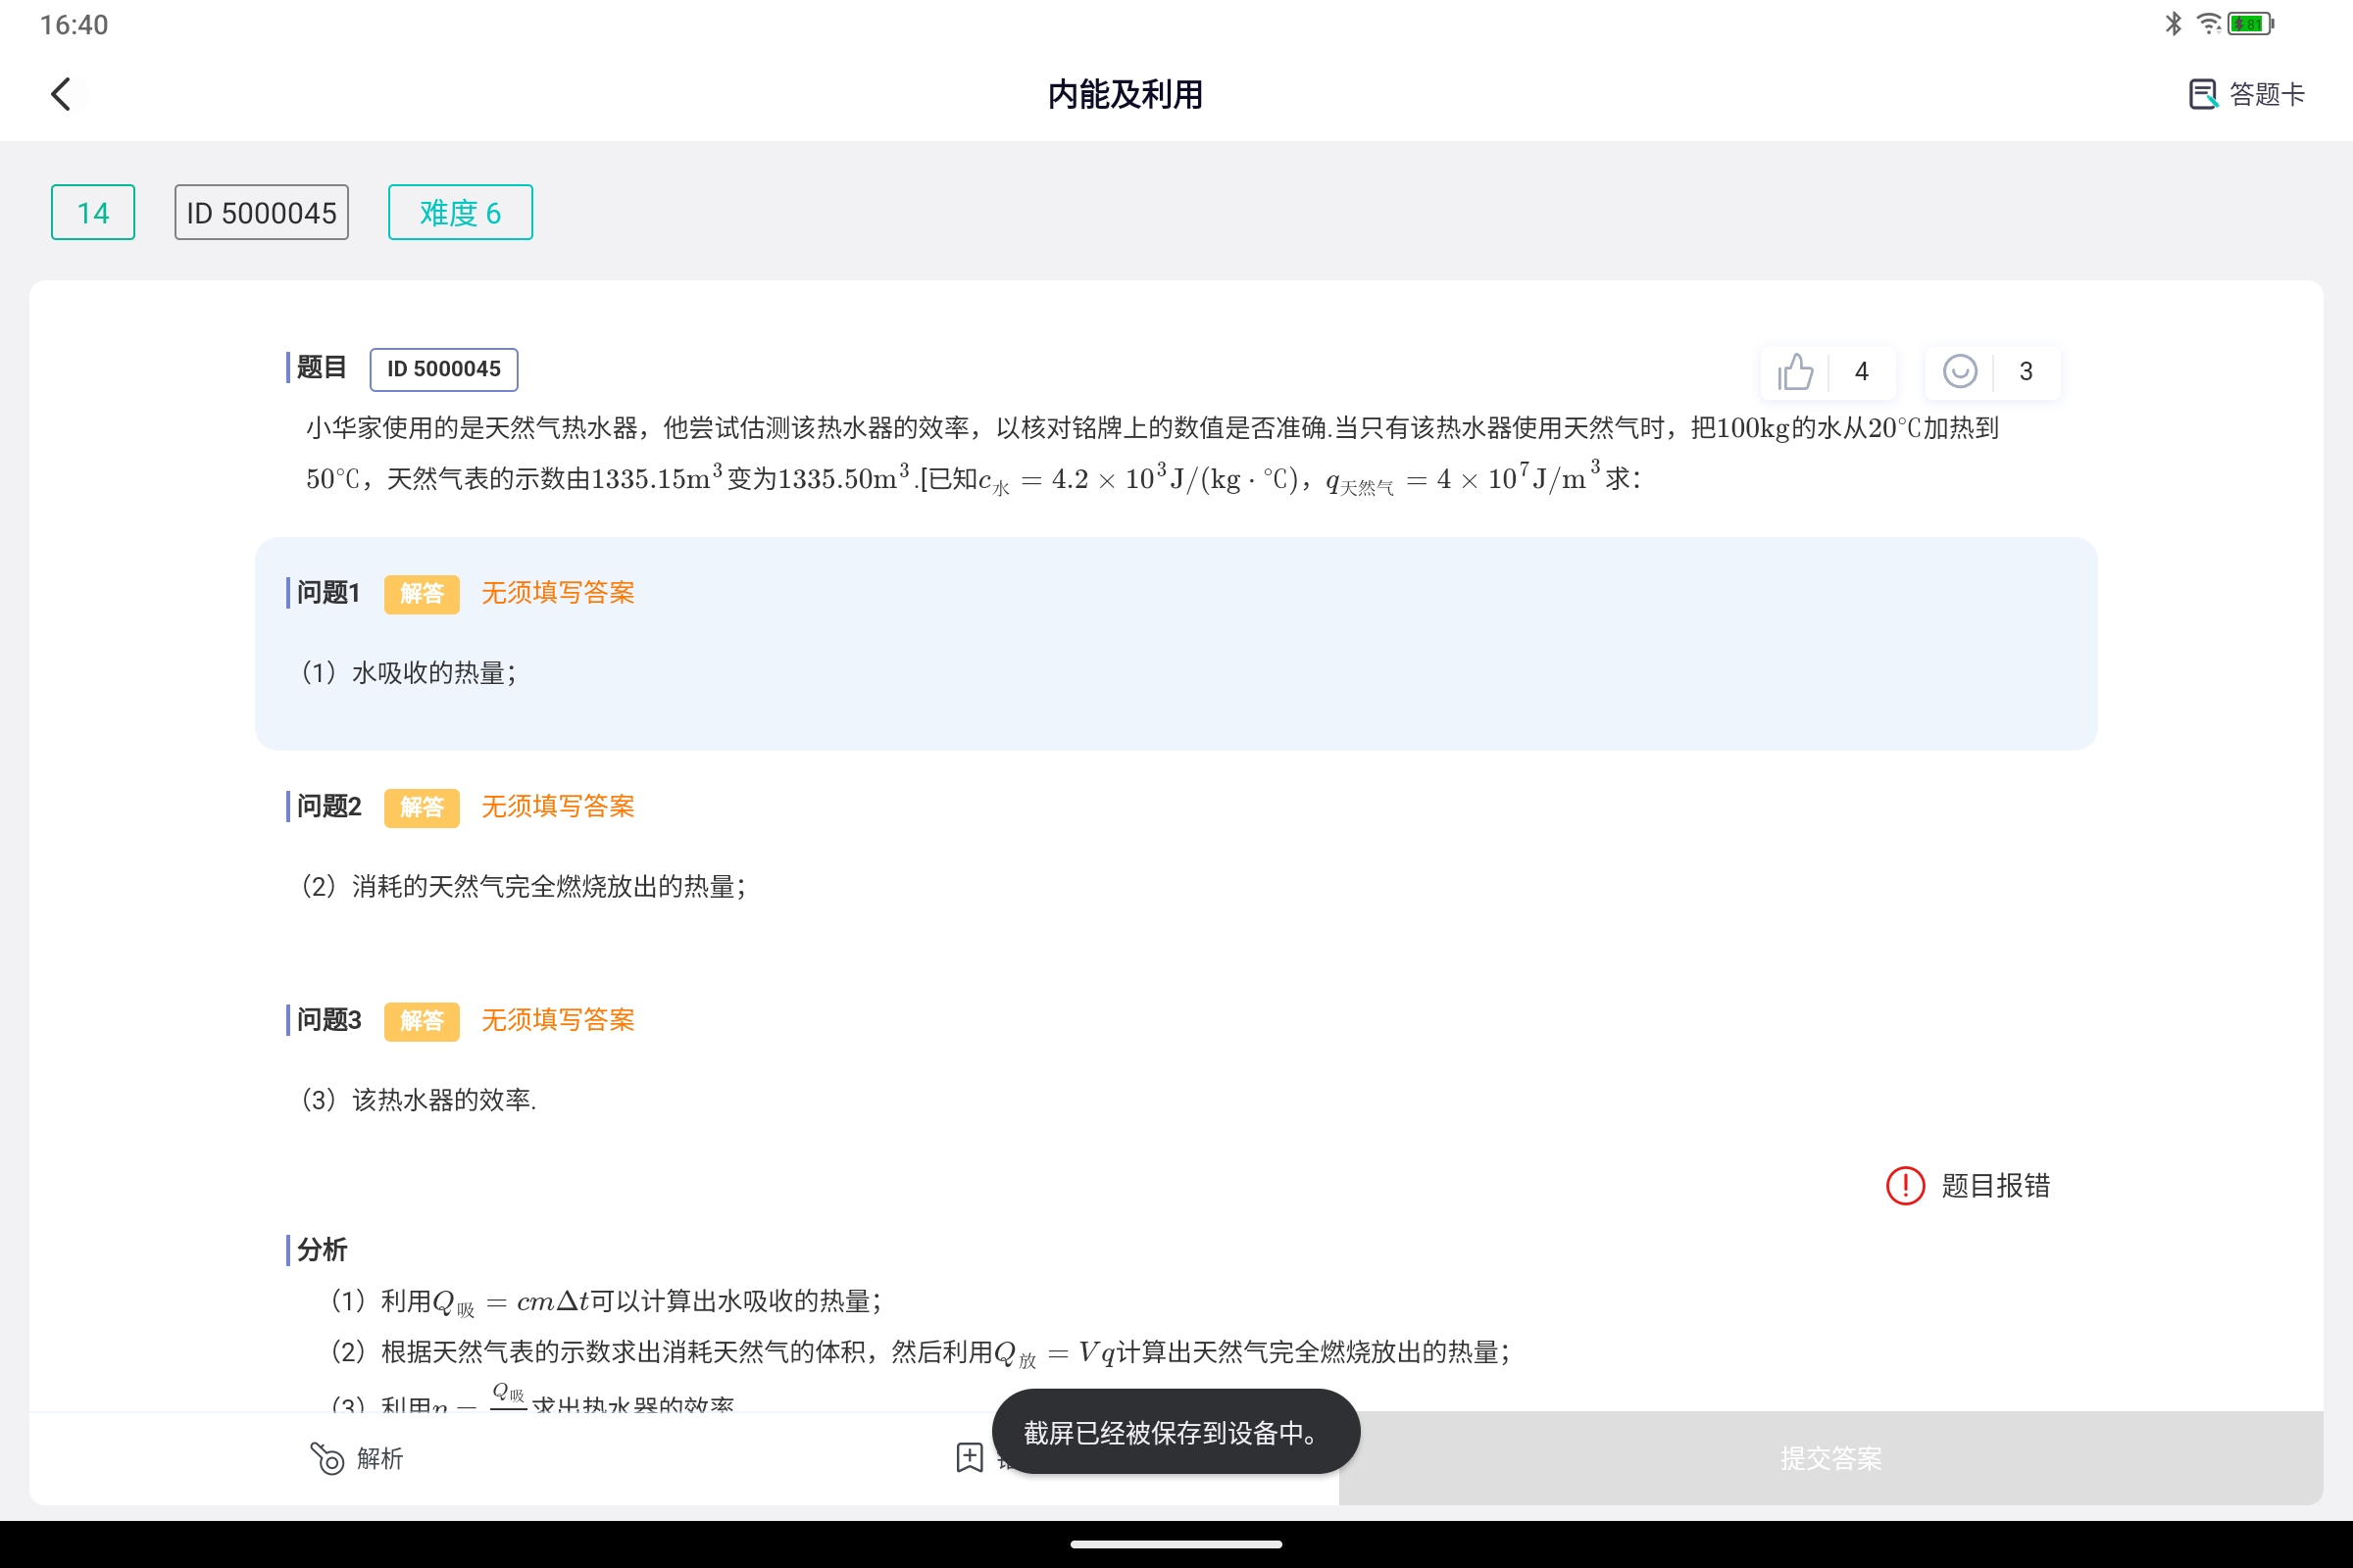Open 解析 analysis with the key icon
Viewport: 2353px width, 1568px height.
(x=355, y=1459)
